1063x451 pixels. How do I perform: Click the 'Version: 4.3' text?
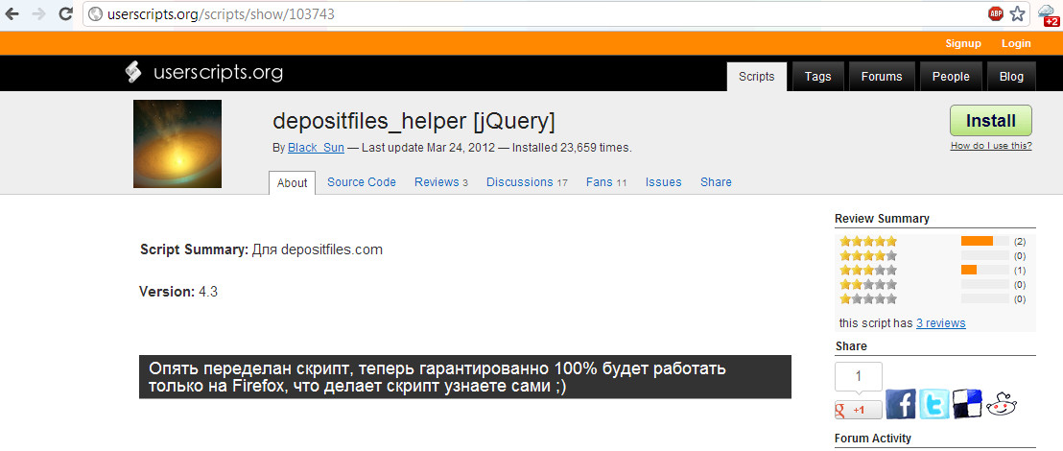tap(178, 292)
